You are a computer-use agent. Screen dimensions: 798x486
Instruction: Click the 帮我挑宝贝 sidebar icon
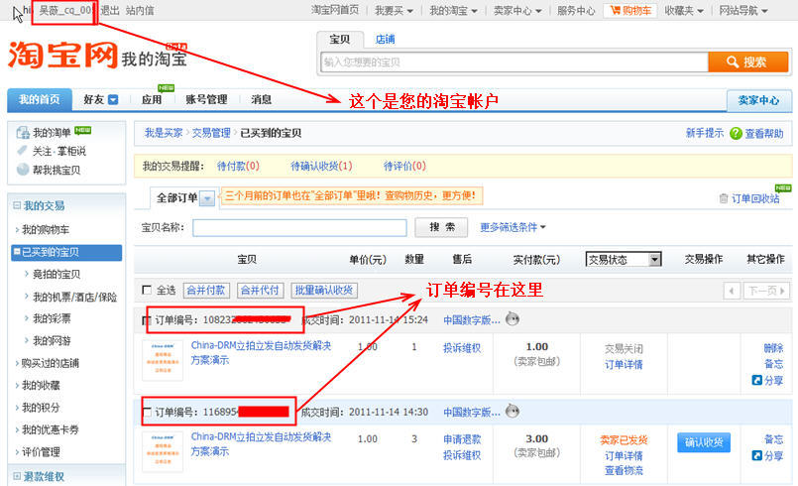pyautogui.click(x=23, y=170)
